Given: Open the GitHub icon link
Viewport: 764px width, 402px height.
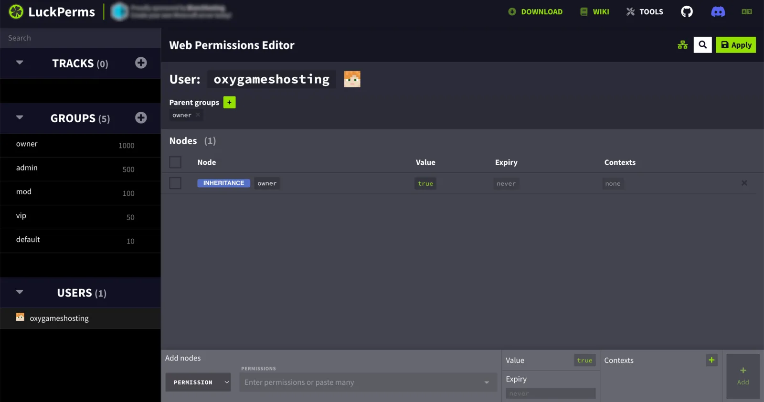Looking at the screenshot, I should tap(687, 12).
